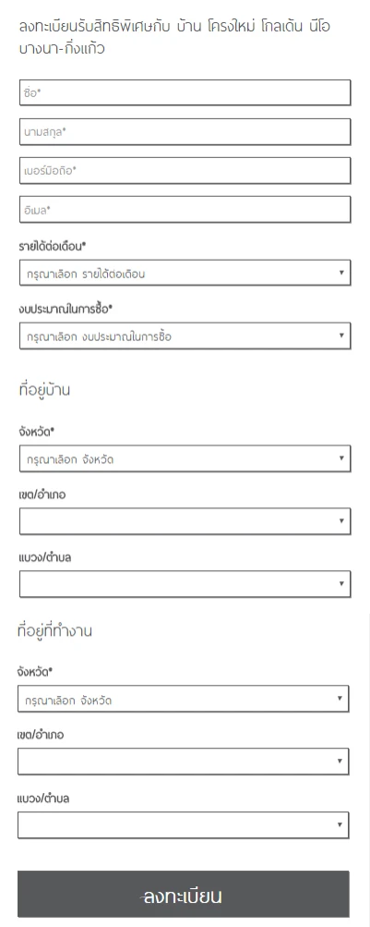Click arrow icon on purchase budget select
The height and width of the screenshot is (927, 370).
click(x=341, y=335)
